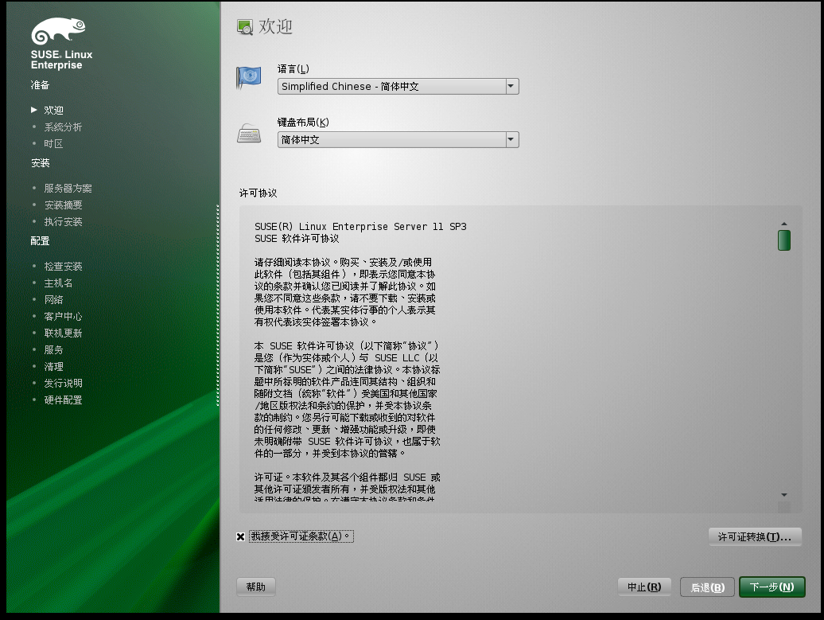Click the 中止(B) button

pyautogui.click(x=644, y=587)
